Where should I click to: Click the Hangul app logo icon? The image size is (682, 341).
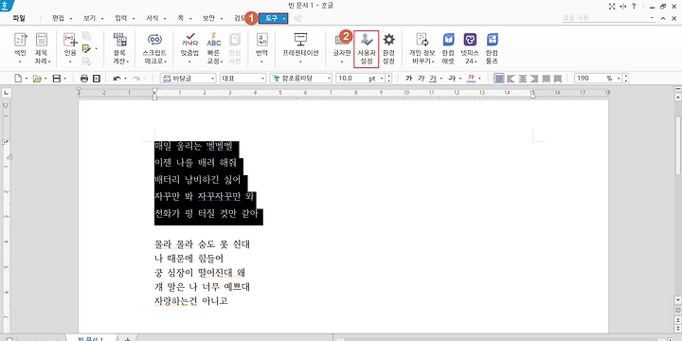click(x=6, y=6)
